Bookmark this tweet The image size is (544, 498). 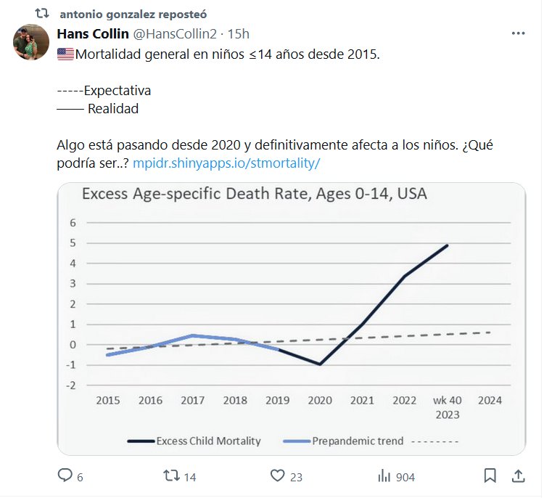click(490, 475)
